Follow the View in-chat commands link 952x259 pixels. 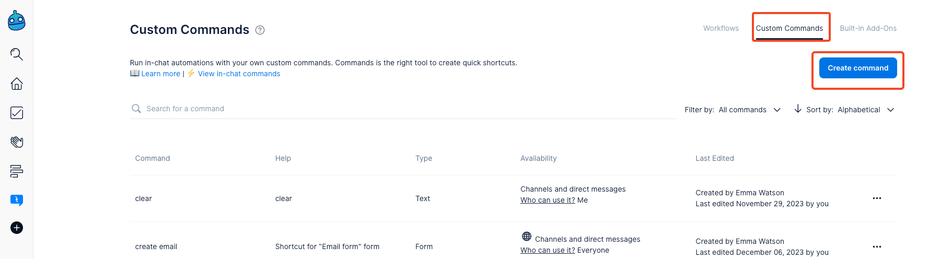[239, 74]
